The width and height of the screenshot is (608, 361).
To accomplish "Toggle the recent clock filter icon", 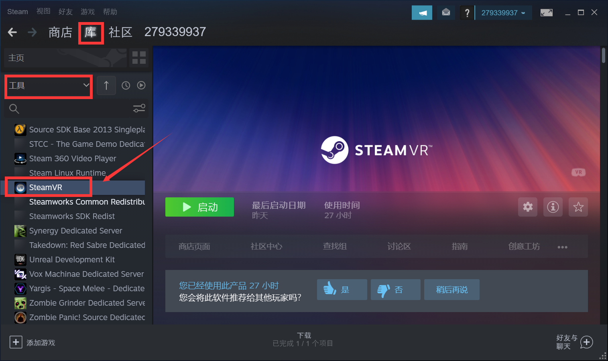I will pos(126,85).
